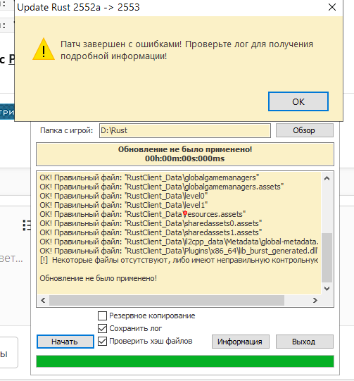The width and height of the screenshot is (354, 381).
Task: Click the log horizontal scrollbar right arrow
Action: [x=315, y=301]
